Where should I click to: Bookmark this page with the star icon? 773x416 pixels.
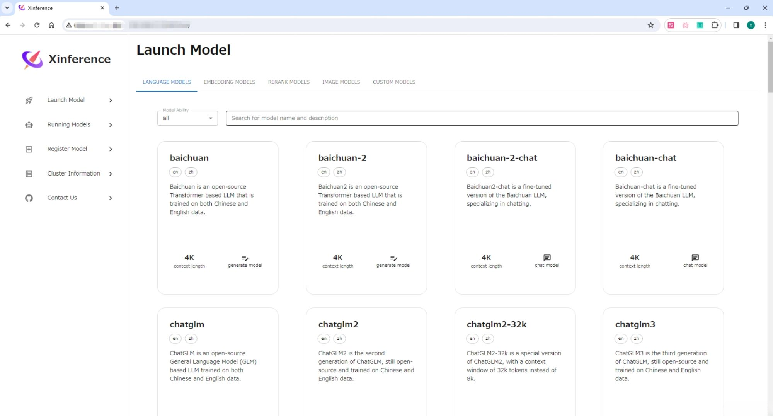coord(651,25)
